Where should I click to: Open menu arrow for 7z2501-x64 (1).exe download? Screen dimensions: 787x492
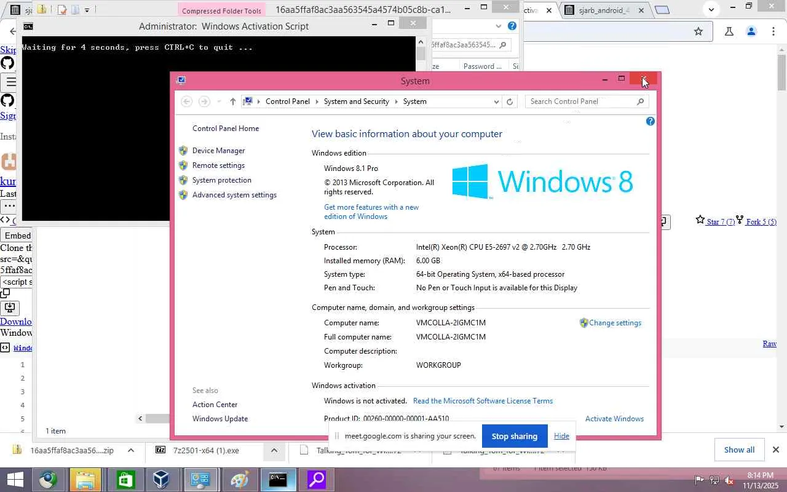coord(274,450)
